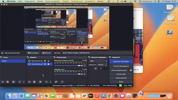Screen dimensions: 178x100
Task: Undock the Мікшер аудіо panel icon
Action: [55, 57]
